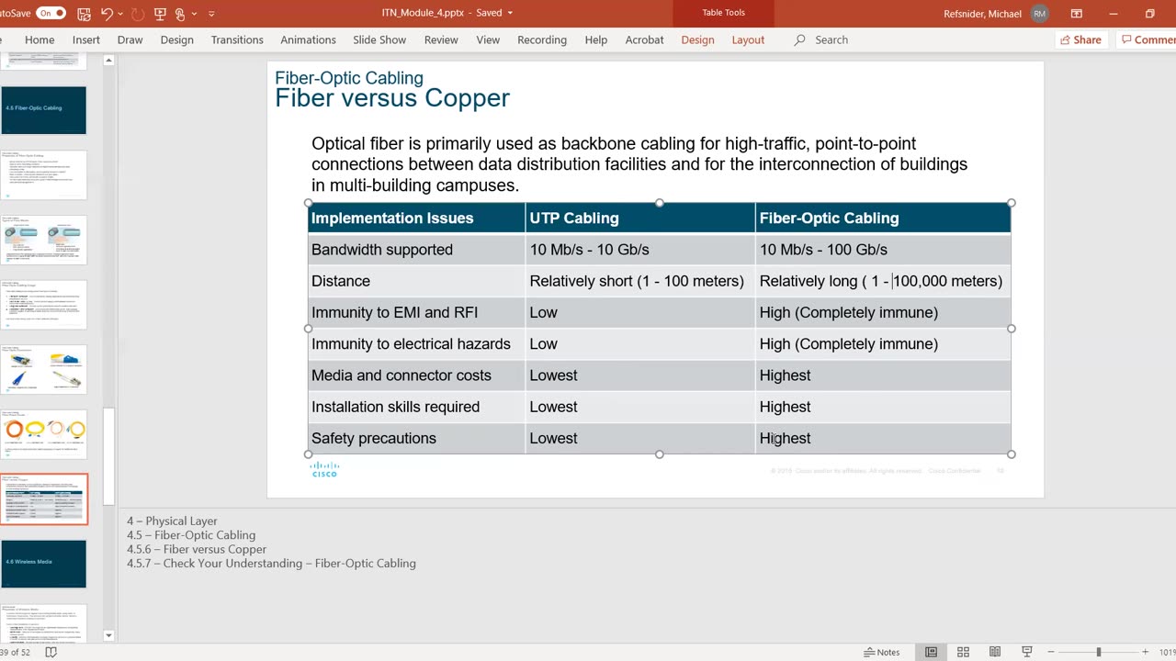Click the Search magnifier box
The height and width of the screenshot is (661, 1176).
click(820, 39)
